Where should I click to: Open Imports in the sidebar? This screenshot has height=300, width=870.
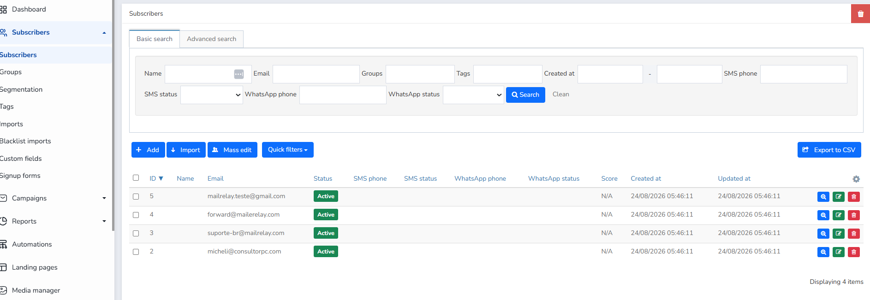coord(12,124)
